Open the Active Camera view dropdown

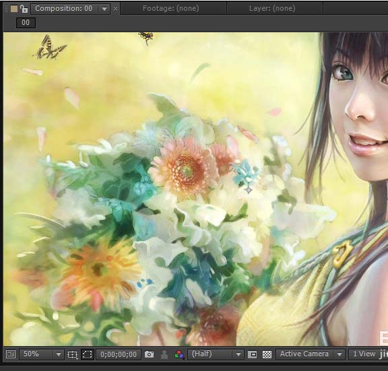[x=311, y=354]
